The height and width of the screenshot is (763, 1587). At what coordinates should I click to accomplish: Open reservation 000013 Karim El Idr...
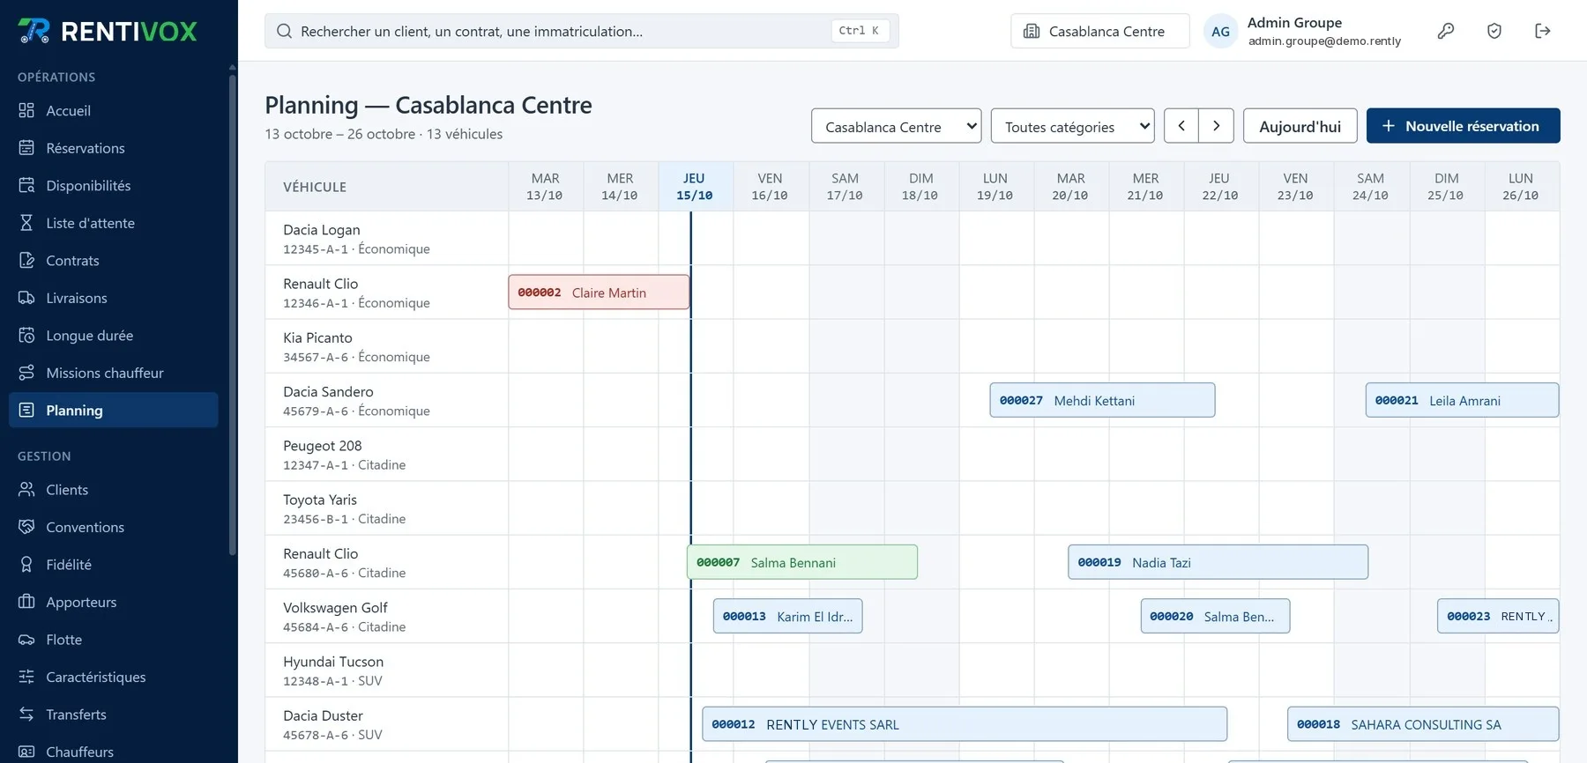pos(787,616)
